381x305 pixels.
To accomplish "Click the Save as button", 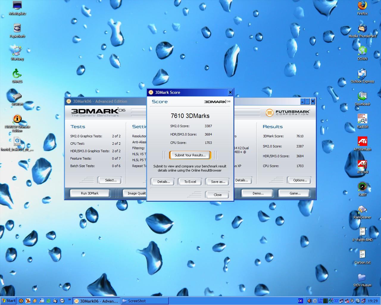I will tap(218, 182).
